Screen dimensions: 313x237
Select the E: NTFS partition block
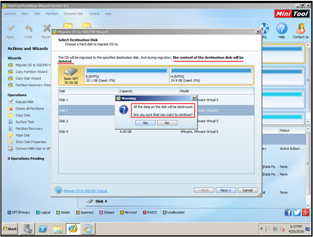click(x=127, y=75)
